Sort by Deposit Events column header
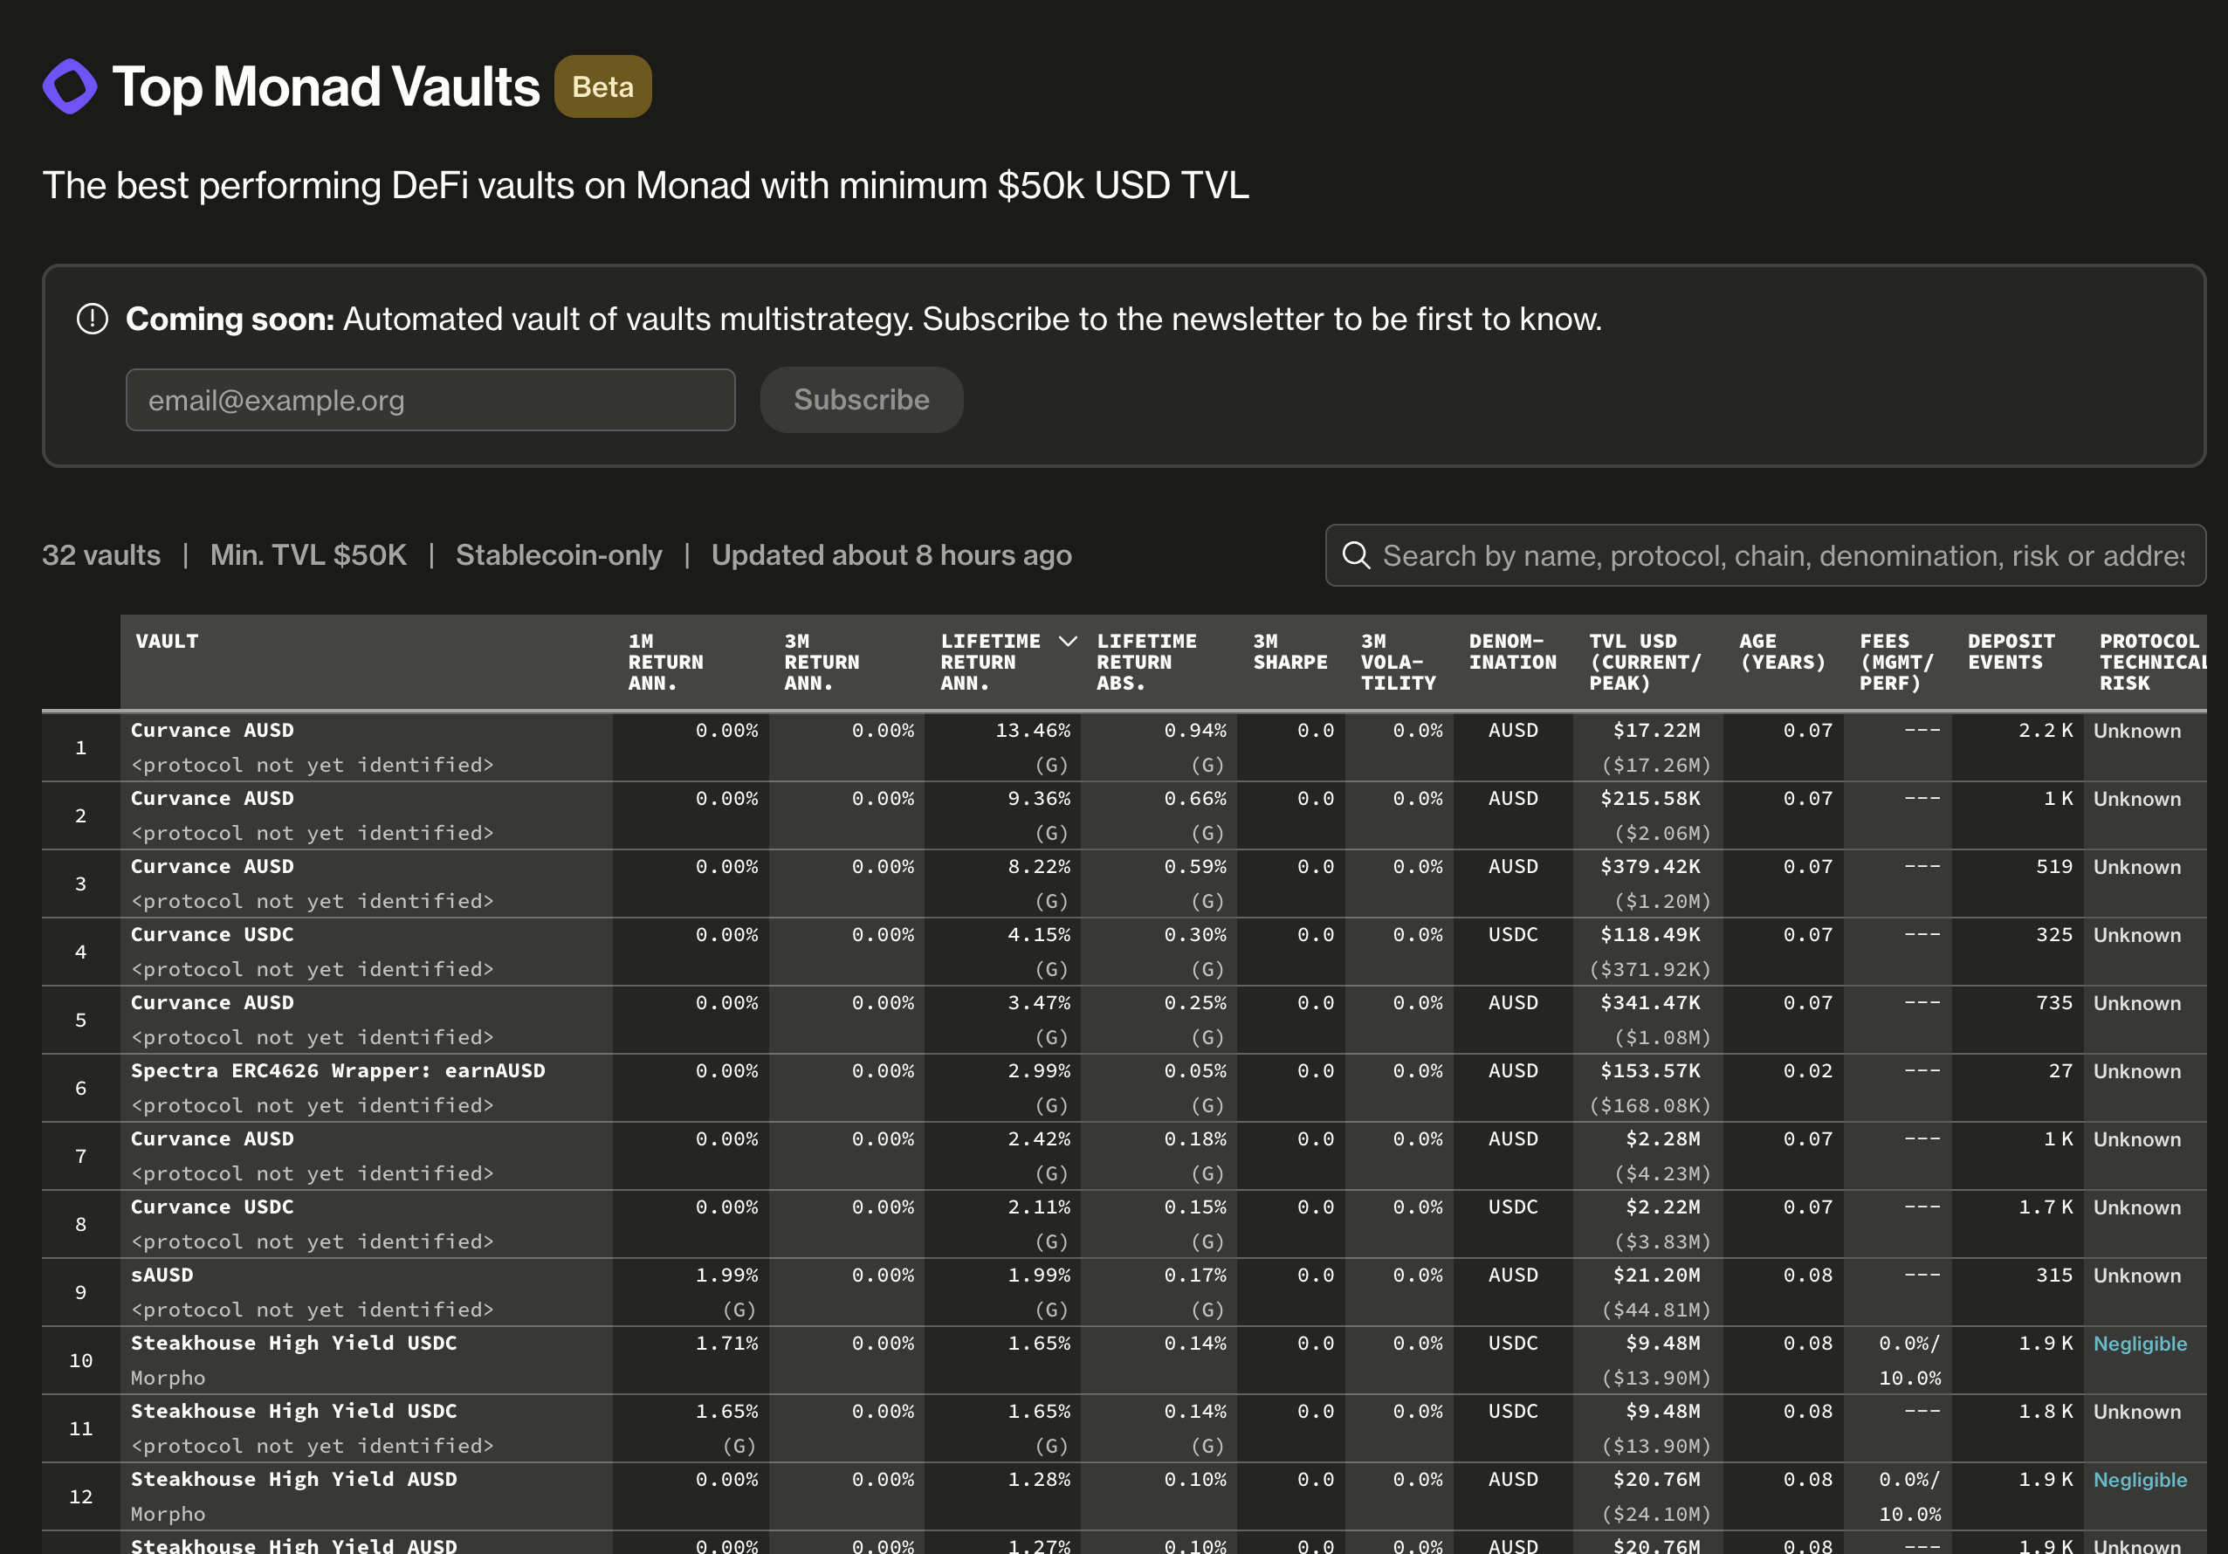The image size is (2228, 1554). (2010, 652)
